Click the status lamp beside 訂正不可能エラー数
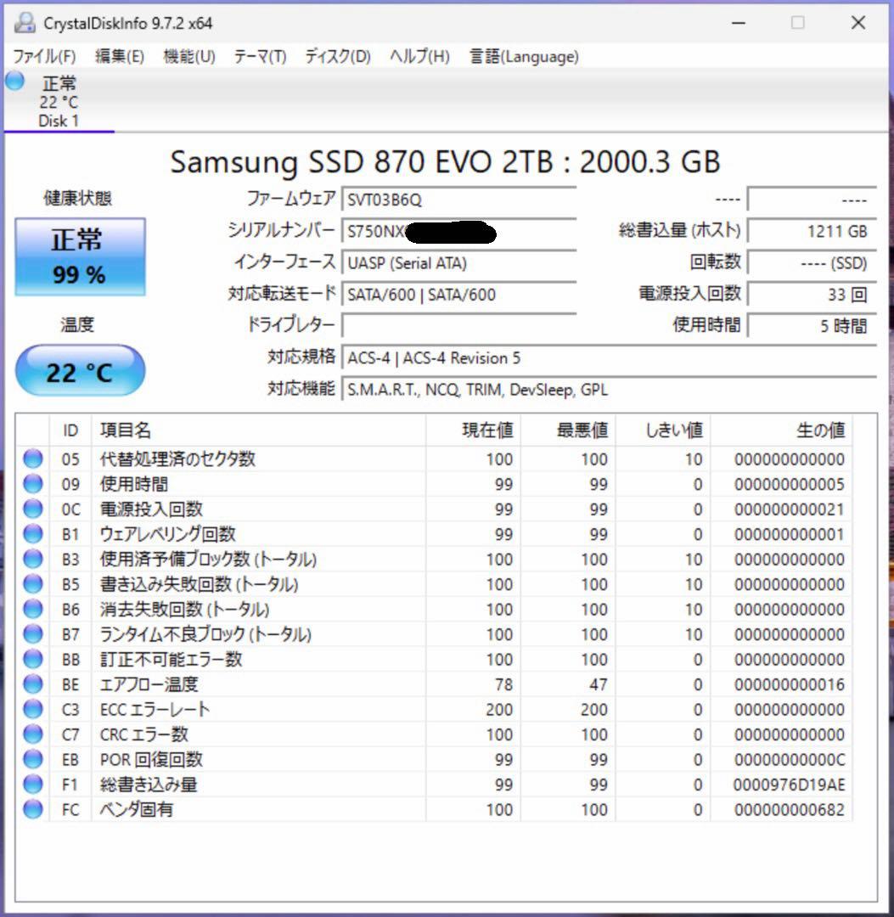894x917 pixels. click(32, 659)
